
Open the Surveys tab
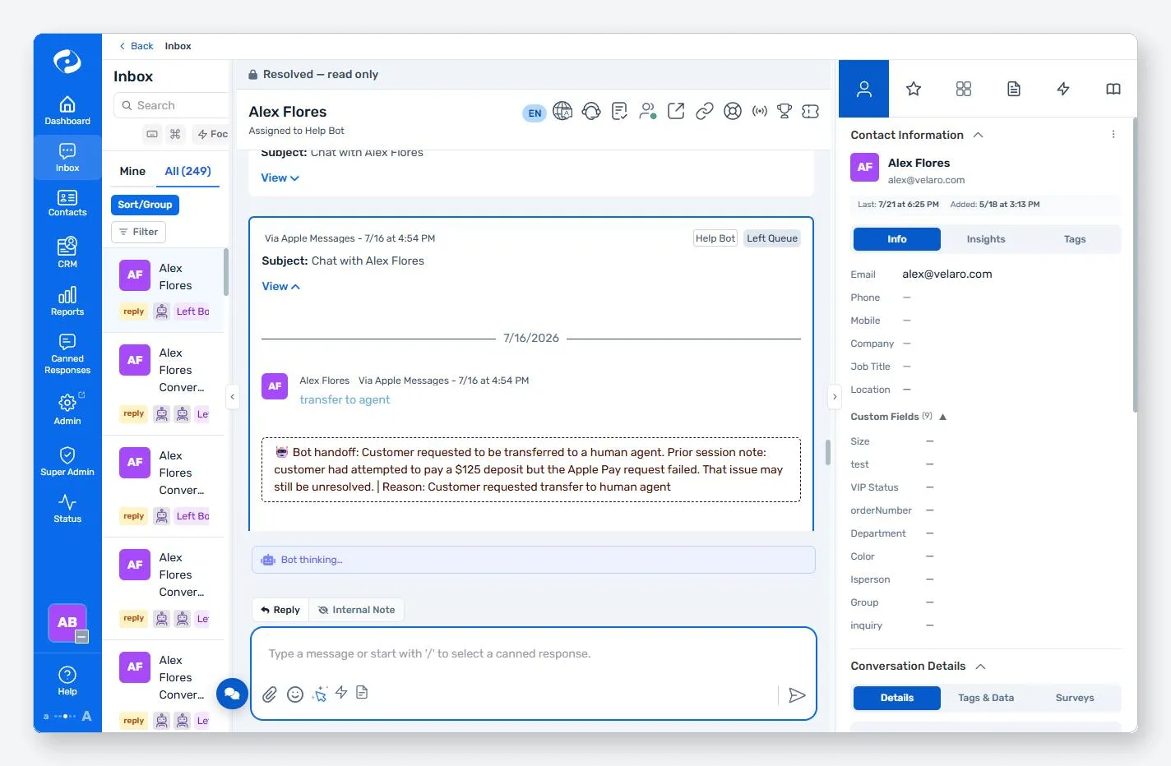(x=1075, y=698)
